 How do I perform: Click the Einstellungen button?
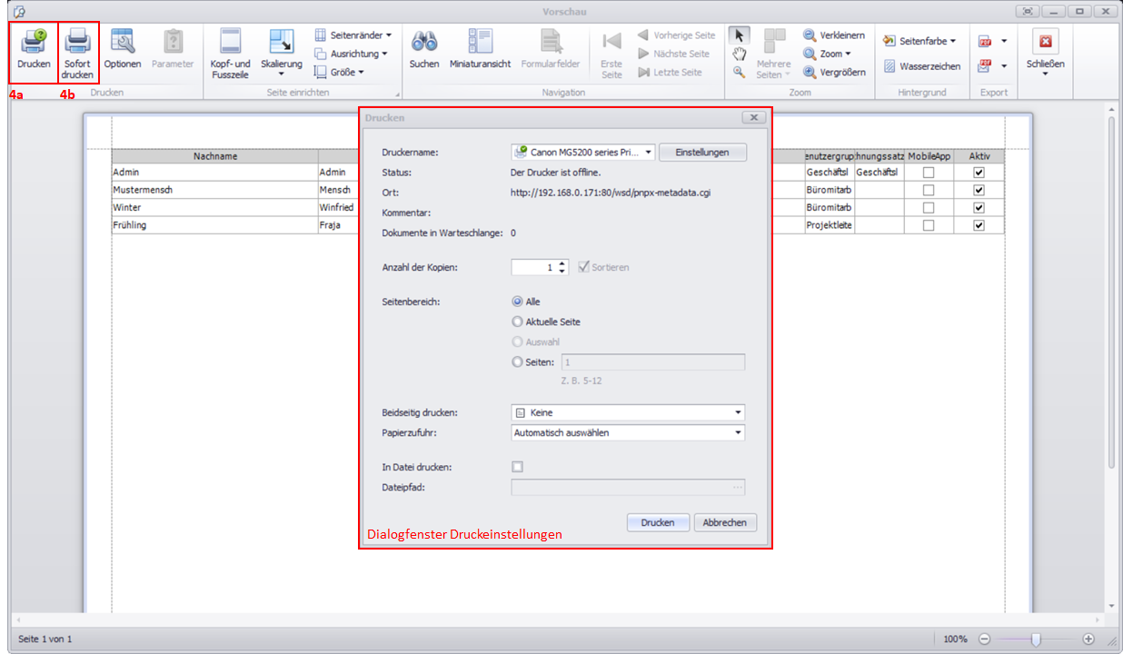point(702,153)
